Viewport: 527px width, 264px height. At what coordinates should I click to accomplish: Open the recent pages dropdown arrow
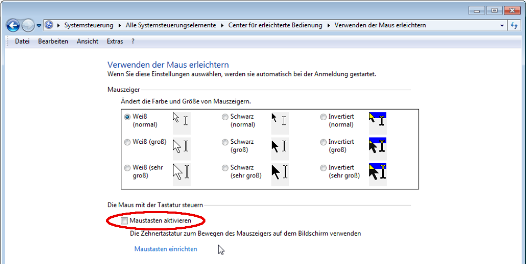point(39,26)
